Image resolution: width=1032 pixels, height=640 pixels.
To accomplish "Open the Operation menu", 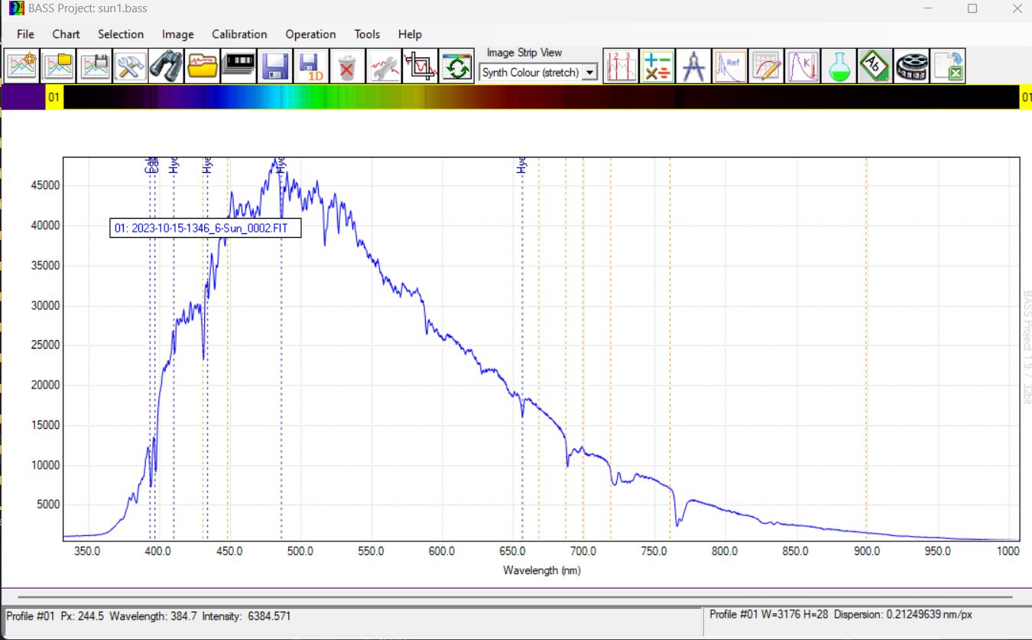I will [x=310, y=34].
